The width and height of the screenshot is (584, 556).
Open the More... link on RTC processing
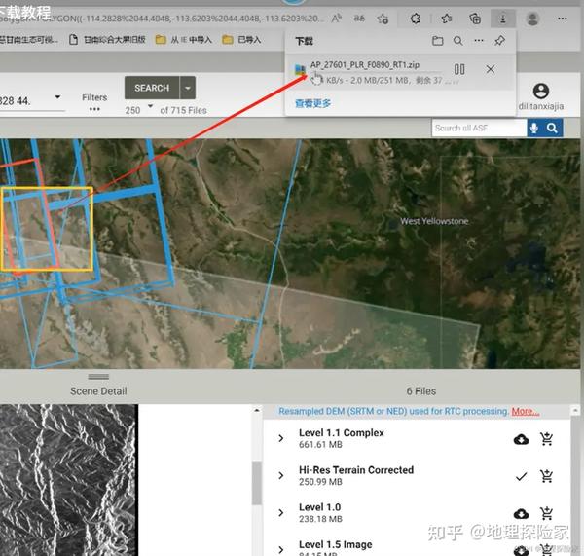pos(525,412)
